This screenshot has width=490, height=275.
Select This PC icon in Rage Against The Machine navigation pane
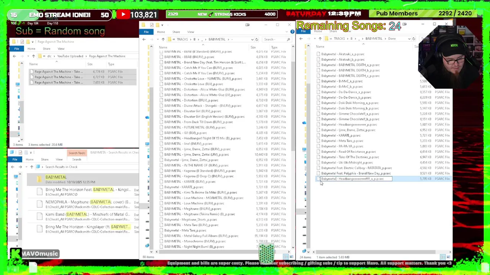click(18, 84)
